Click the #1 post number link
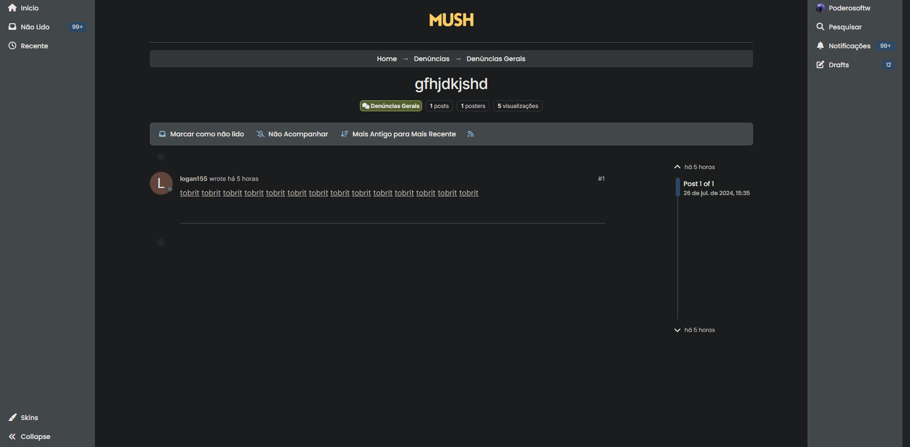Screen dimensions: 910x447 coord(601,179)
